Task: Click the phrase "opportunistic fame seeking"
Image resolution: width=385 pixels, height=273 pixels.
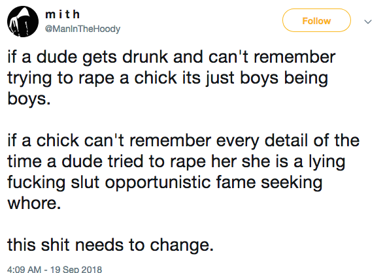Action: pos(214,182)
